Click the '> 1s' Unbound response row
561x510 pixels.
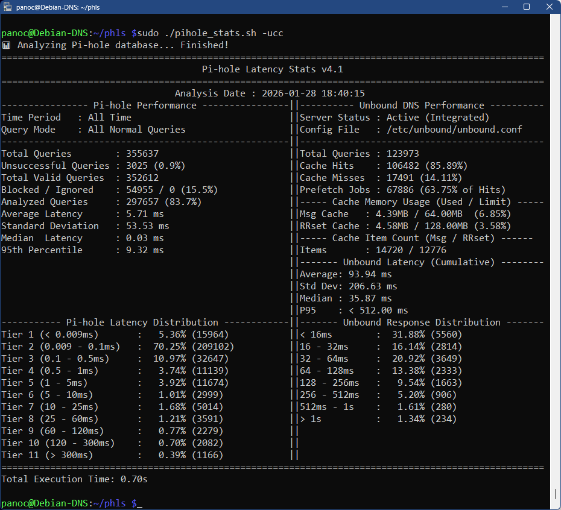point(378,419)
